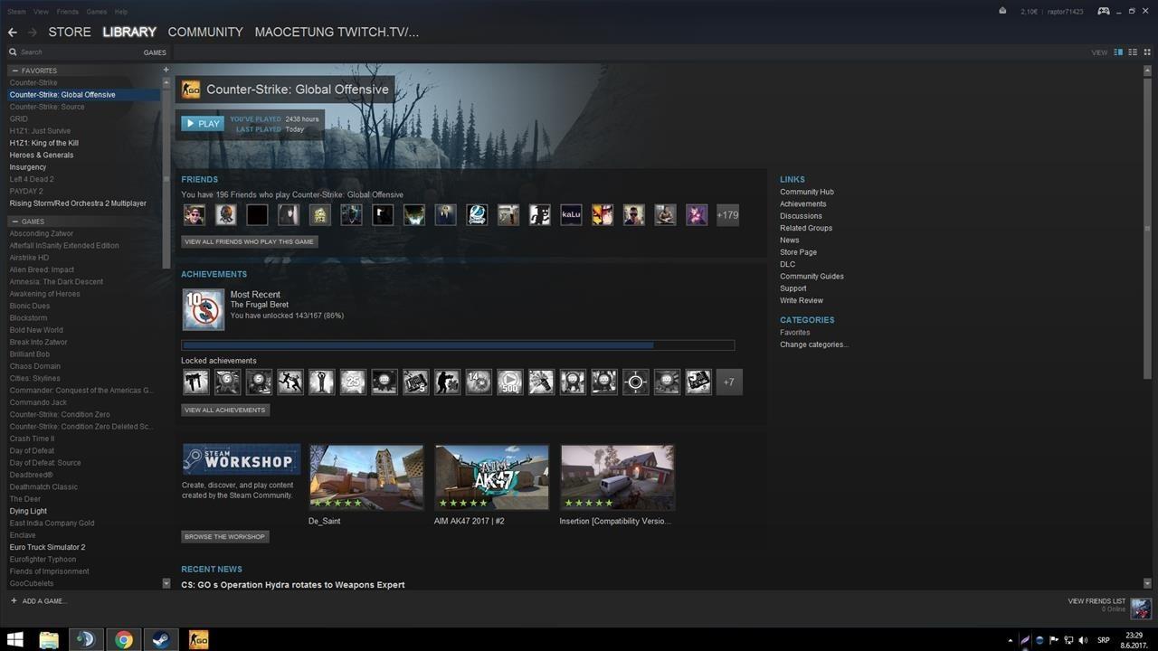Open the Friends menu
Image resolution: width=1158 pixels, height=651 pixels.
tap(67, 12)
